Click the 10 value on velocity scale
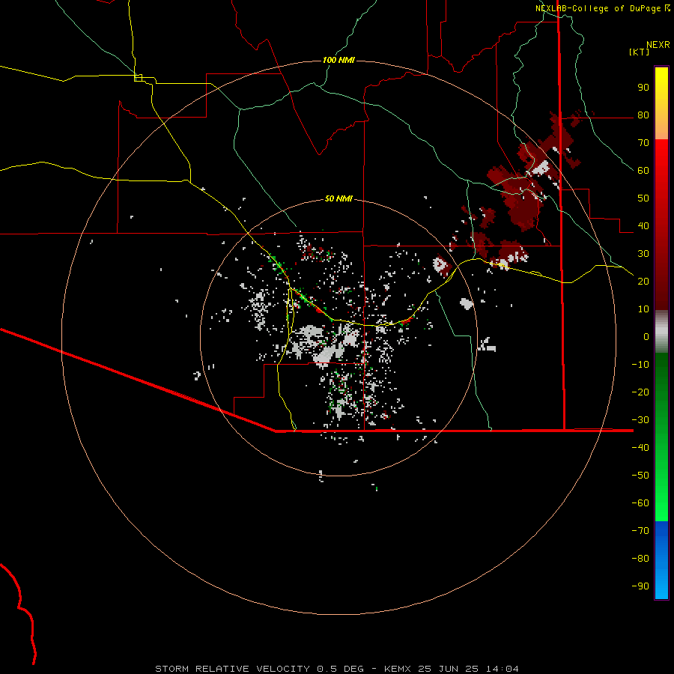 643,309
